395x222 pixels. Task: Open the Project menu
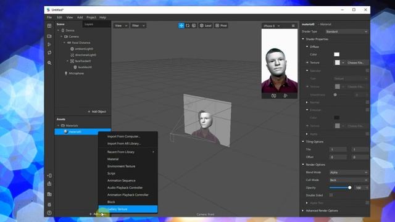[91, 17]
